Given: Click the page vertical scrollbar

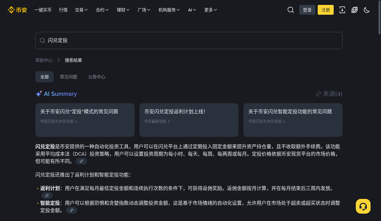Looking at the screenshot, I should pos(379,17).
